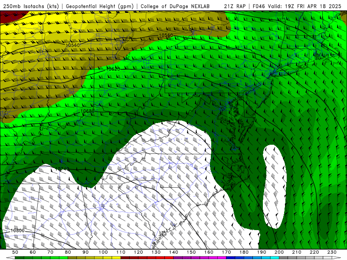Screen dimensions: 347x260
Task: Click the 230 value on the color scale
Action: pyautogui.click(x=332, y=252)
